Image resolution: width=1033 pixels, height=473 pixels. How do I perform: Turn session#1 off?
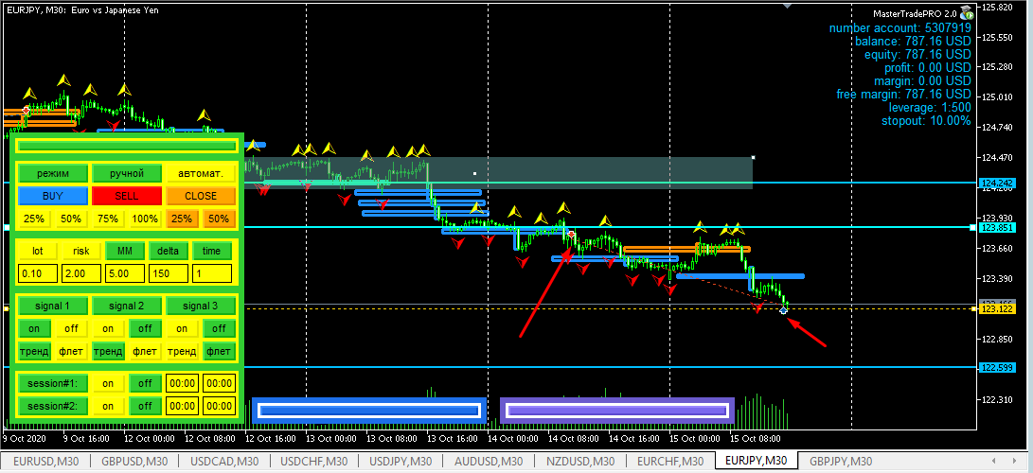[145, 383]
